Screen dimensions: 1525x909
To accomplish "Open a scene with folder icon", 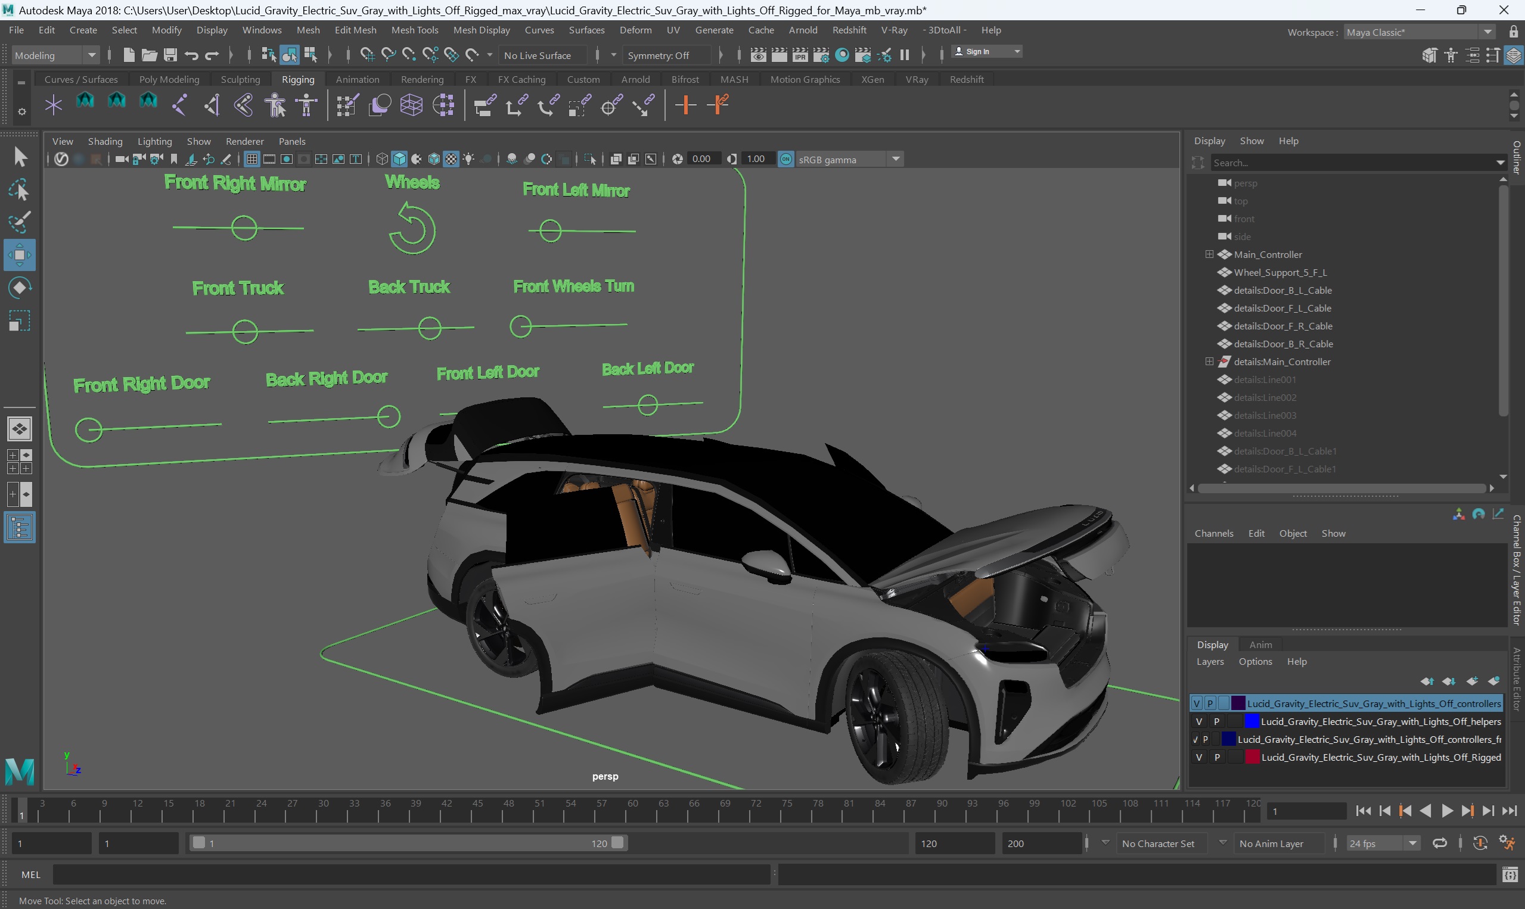I will pos(149,55).
